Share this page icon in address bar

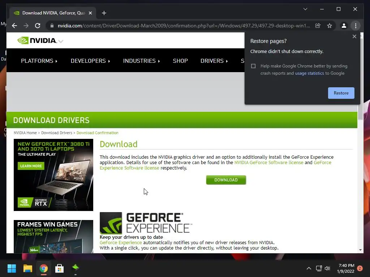(318, 26)
